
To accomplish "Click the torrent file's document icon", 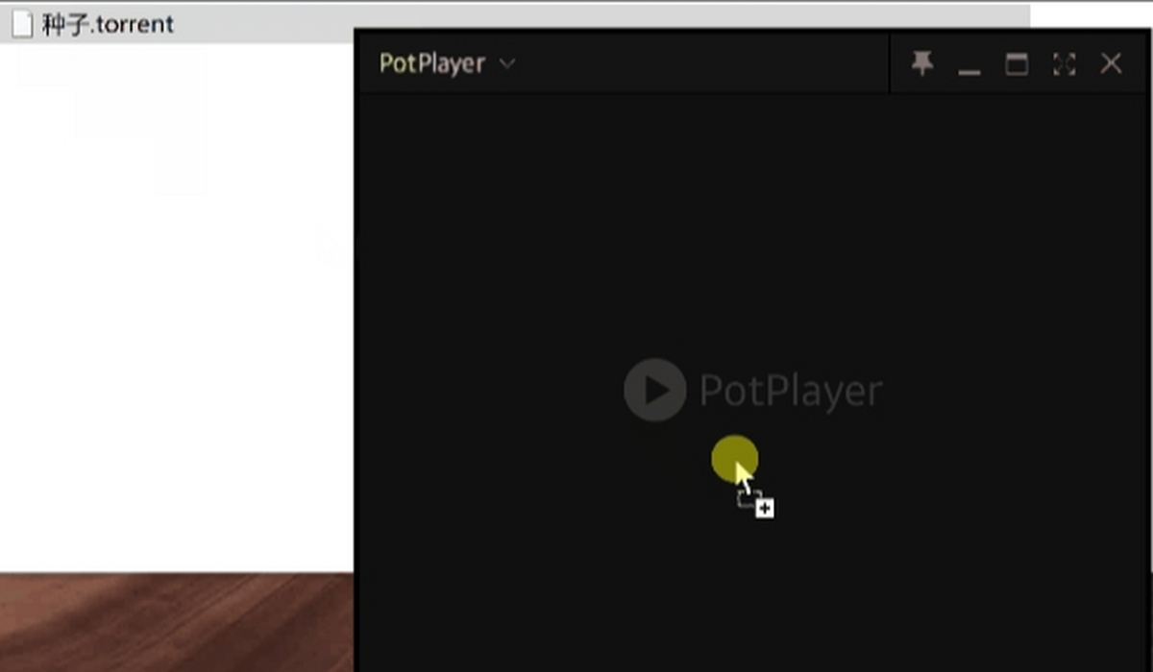I will click(x=23, y=24).
